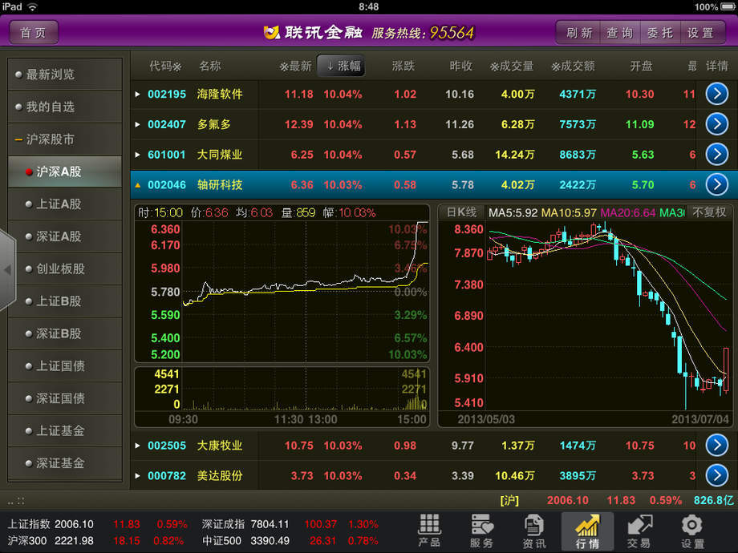Select 创业板股 market category

point(65,268)
